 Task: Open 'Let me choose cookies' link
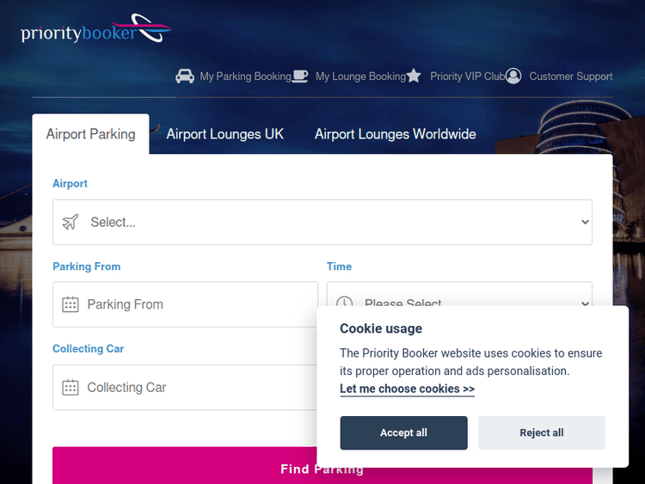407,389
